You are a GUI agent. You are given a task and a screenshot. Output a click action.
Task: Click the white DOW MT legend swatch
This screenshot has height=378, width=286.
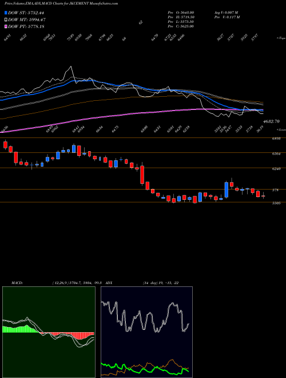pyautogui.click(x=6, y=19)
